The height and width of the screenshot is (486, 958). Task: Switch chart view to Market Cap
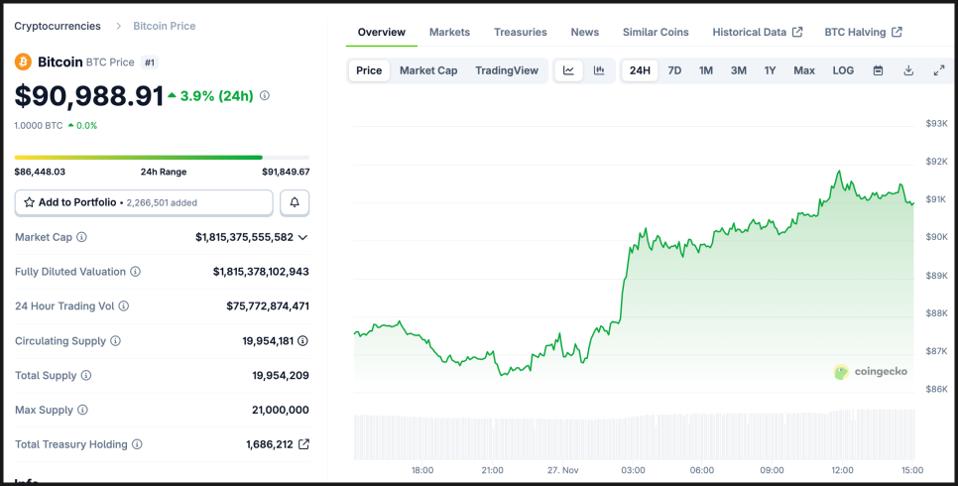[x=428, y=70]
